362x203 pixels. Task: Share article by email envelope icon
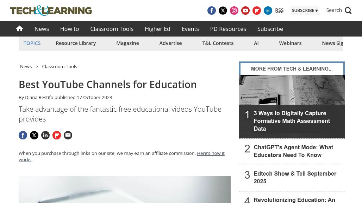coord(68,135)
